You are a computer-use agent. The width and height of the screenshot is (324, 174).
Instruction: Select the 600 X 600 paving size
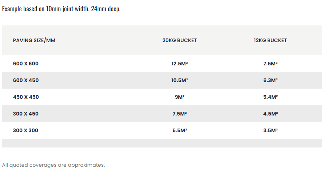(26, 64)
